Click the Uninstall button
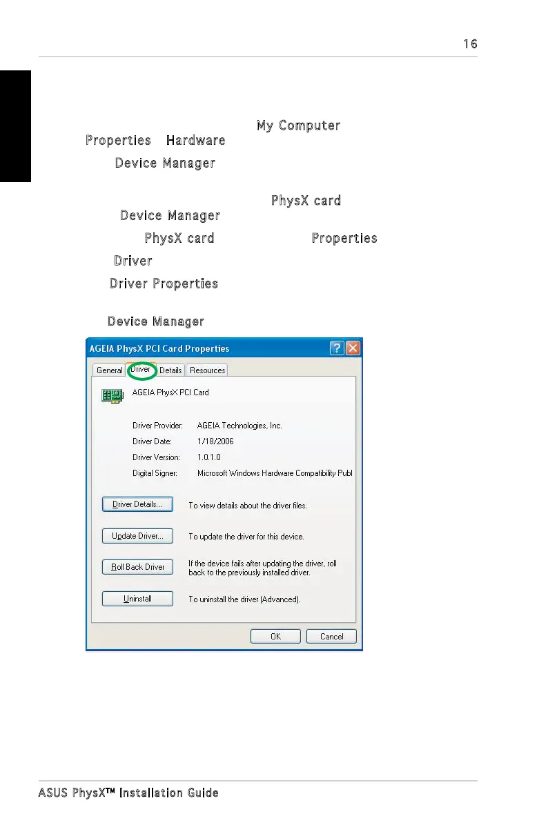 (137, 599)
